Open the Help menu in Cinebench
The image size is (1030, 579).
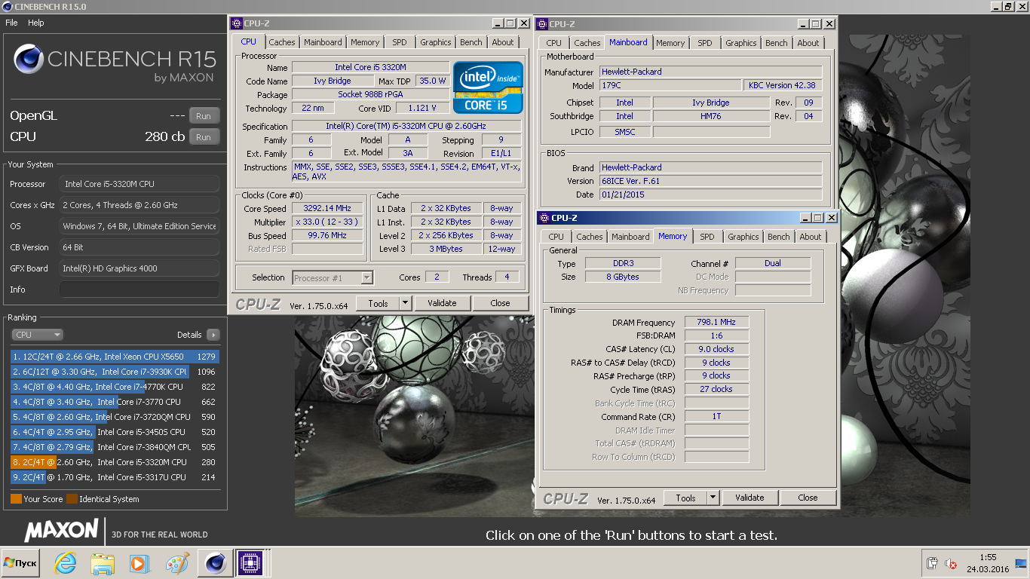(x=36, y=23)
